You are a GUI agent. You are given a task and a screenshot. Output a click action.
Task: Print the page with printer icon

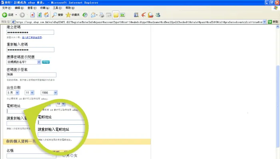tap(102, 15)
